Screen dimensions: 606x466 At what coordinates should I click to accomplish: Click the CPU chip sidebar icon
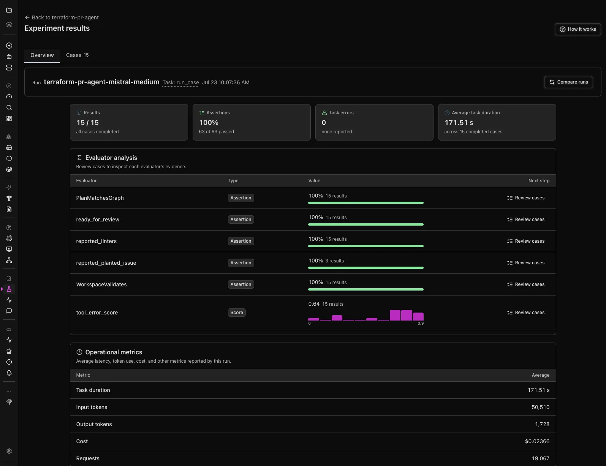pos(9,238)
